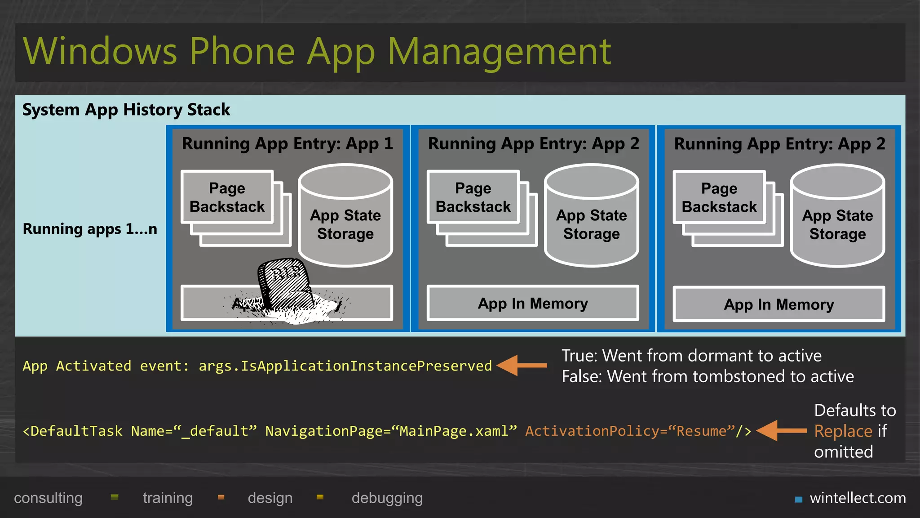Click App In Memory box in rightmost entry
The width and height of the screenshot is (920, 518).
click(778, 304)
